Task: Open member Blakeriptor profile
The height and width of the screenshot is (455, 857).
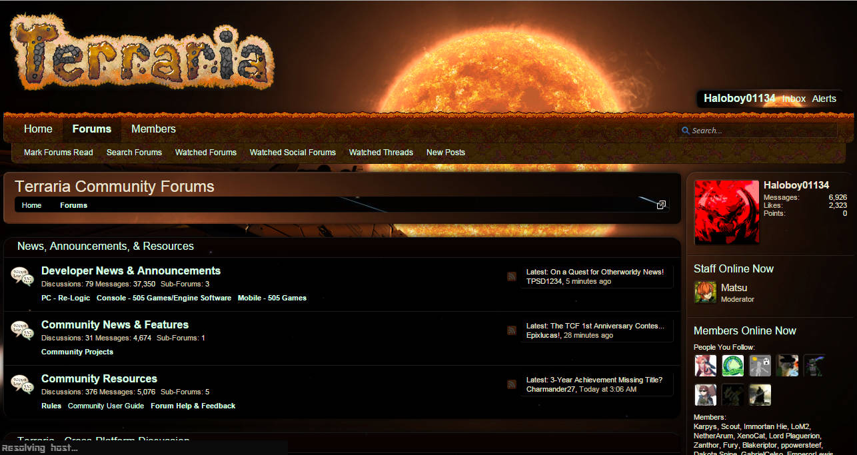Action: [x=760, y=445]
